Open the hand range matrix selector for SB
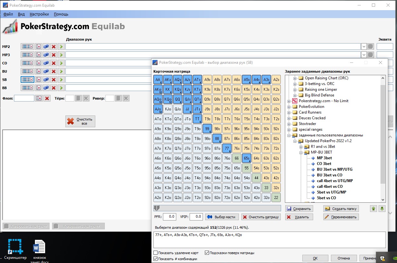This screenshot has width=397, height=263. coord(28,80)
